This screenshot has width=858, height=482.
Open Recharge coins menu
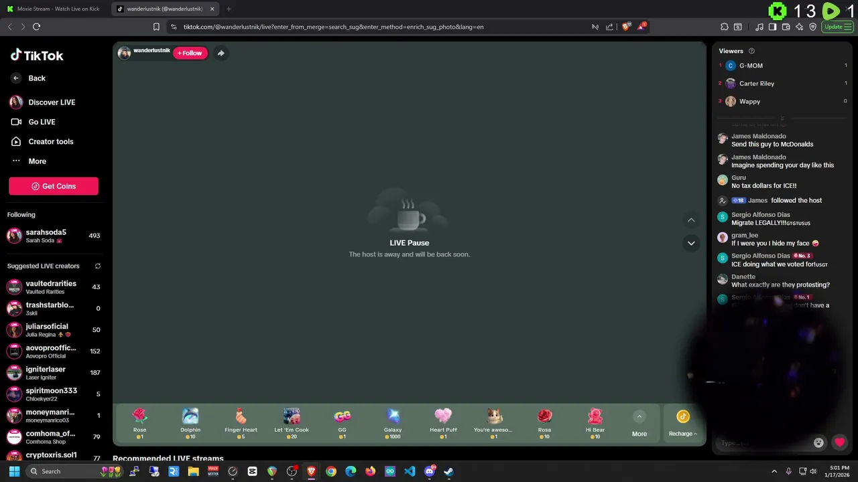[683, 424]
